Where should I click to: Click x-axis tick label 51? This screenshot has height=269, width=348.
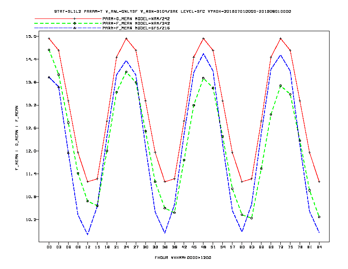click(x=213, y=247)
